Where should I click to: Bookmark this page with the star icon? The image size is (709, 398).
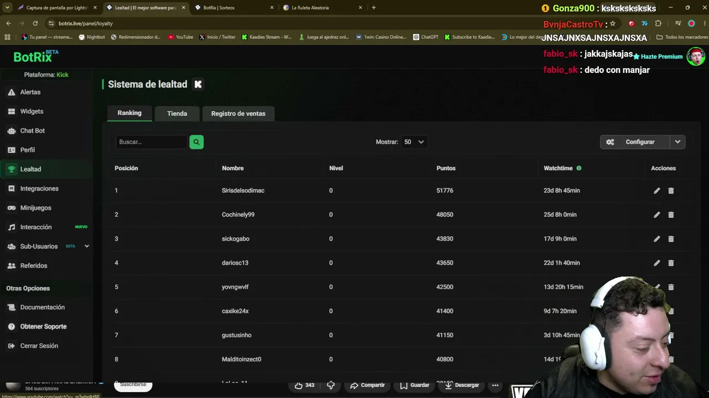coord(613,23)
